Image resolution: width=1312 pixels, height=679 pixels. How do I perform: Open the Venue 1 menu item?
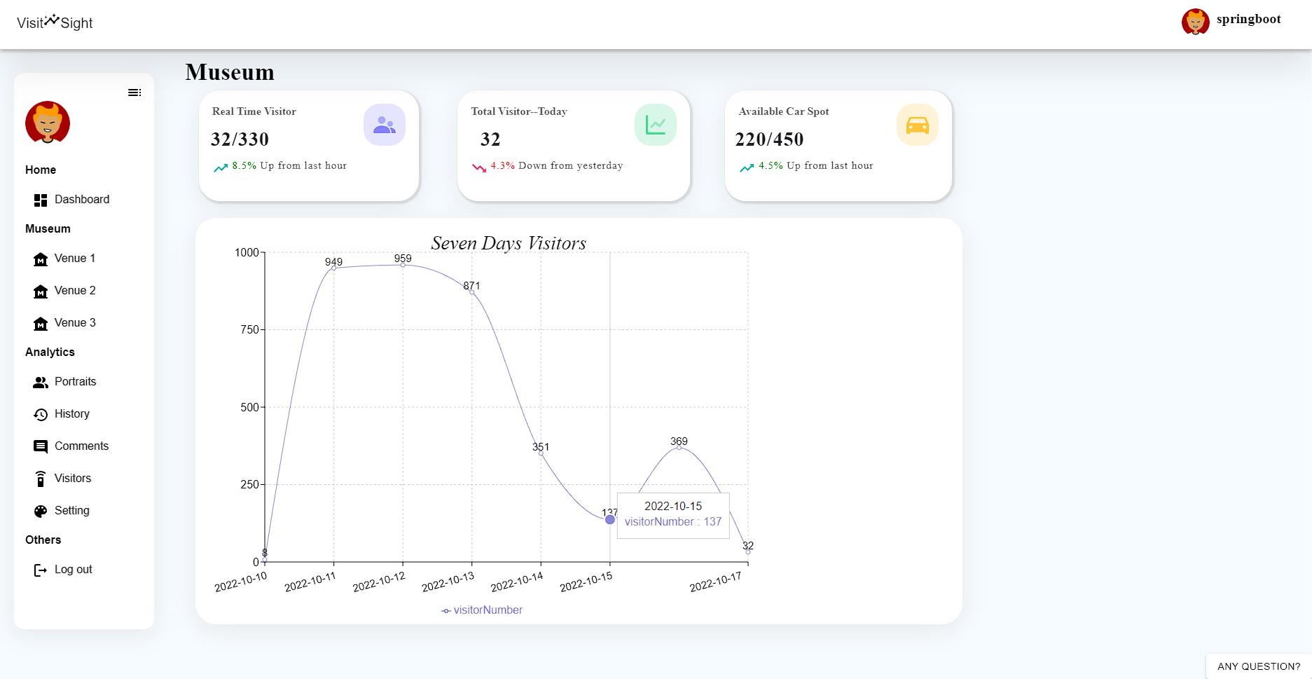pyautogui.click(x=74, y=258)
